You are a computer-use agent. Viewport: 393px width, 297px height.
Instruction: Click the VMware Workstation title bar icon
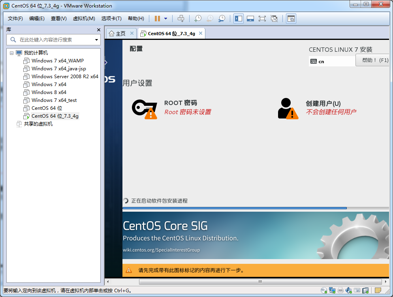point(6,6)
